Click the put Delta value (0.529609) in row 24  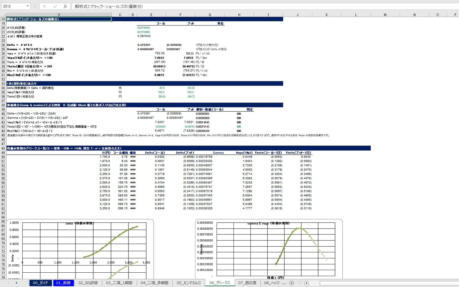pos(174,45)
